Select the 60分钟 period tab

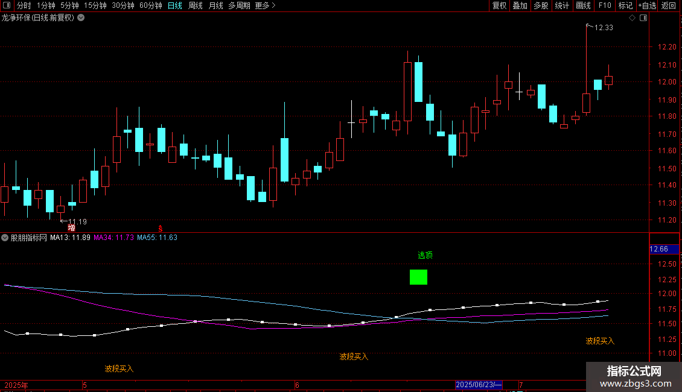(x=151, y=5)
